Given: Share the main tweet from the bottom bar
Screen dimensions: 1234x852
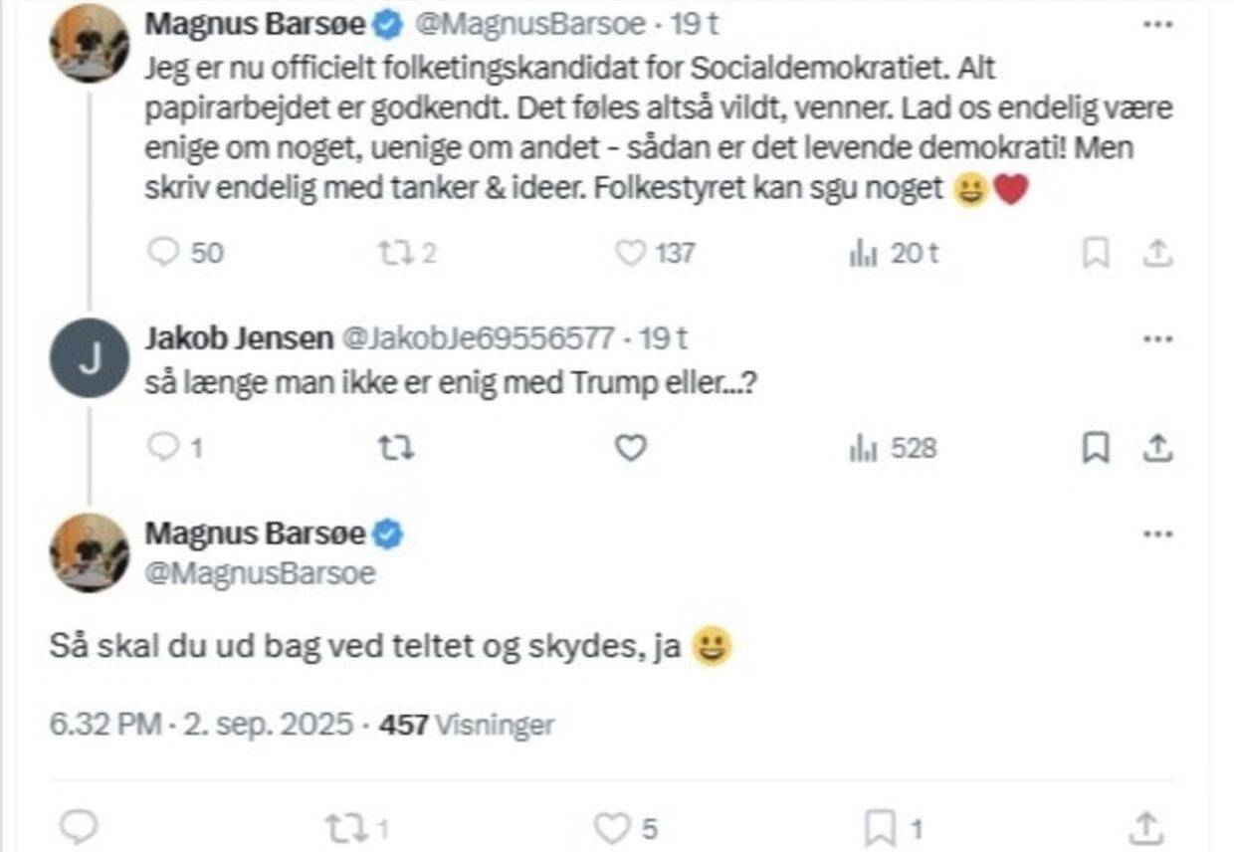Looking at the screenshot, I should pyautogui.click(x=1147, y=826).
